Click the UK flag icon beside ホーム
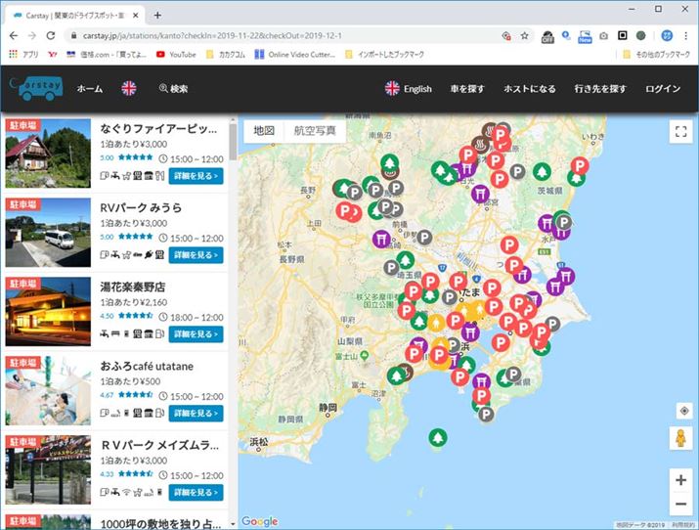This screenshot has height=530, width=699. point(129,88)
